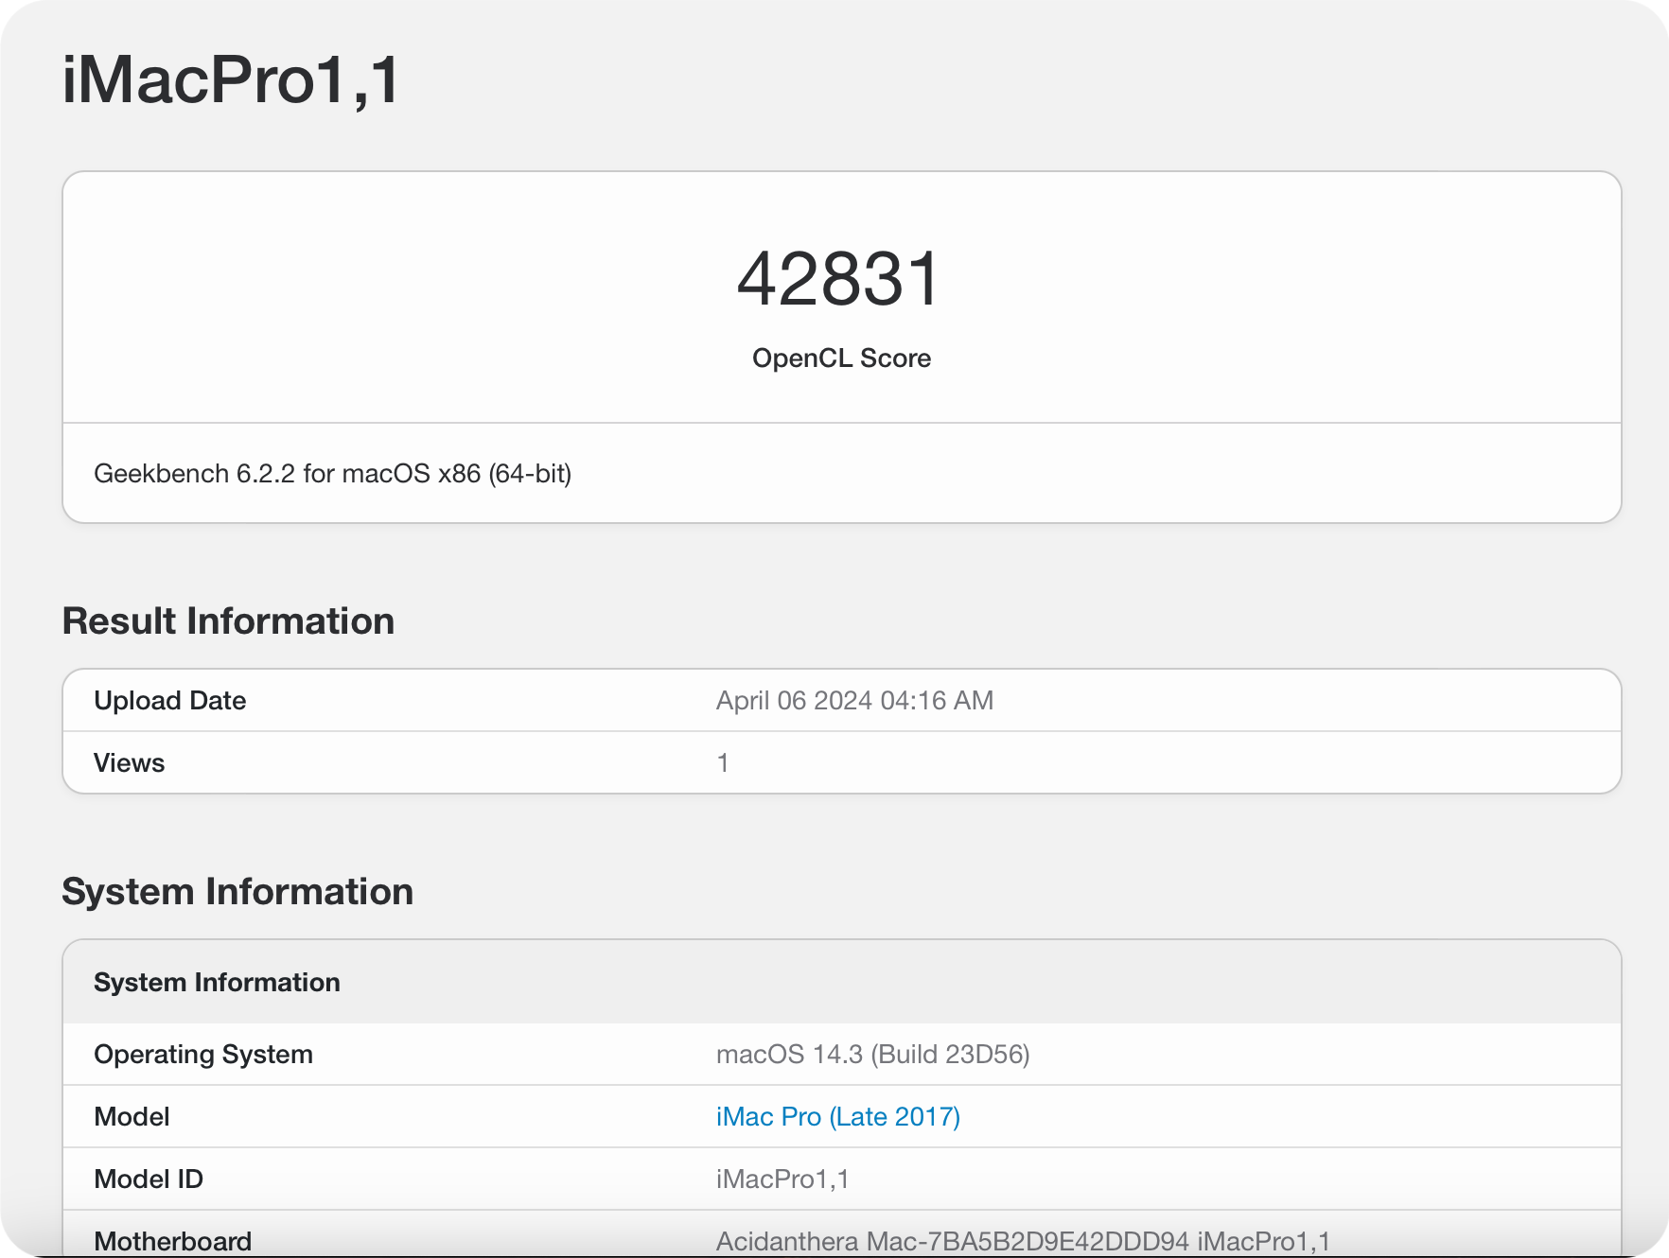Select the Views count value 1

click(x=723, y=762)
